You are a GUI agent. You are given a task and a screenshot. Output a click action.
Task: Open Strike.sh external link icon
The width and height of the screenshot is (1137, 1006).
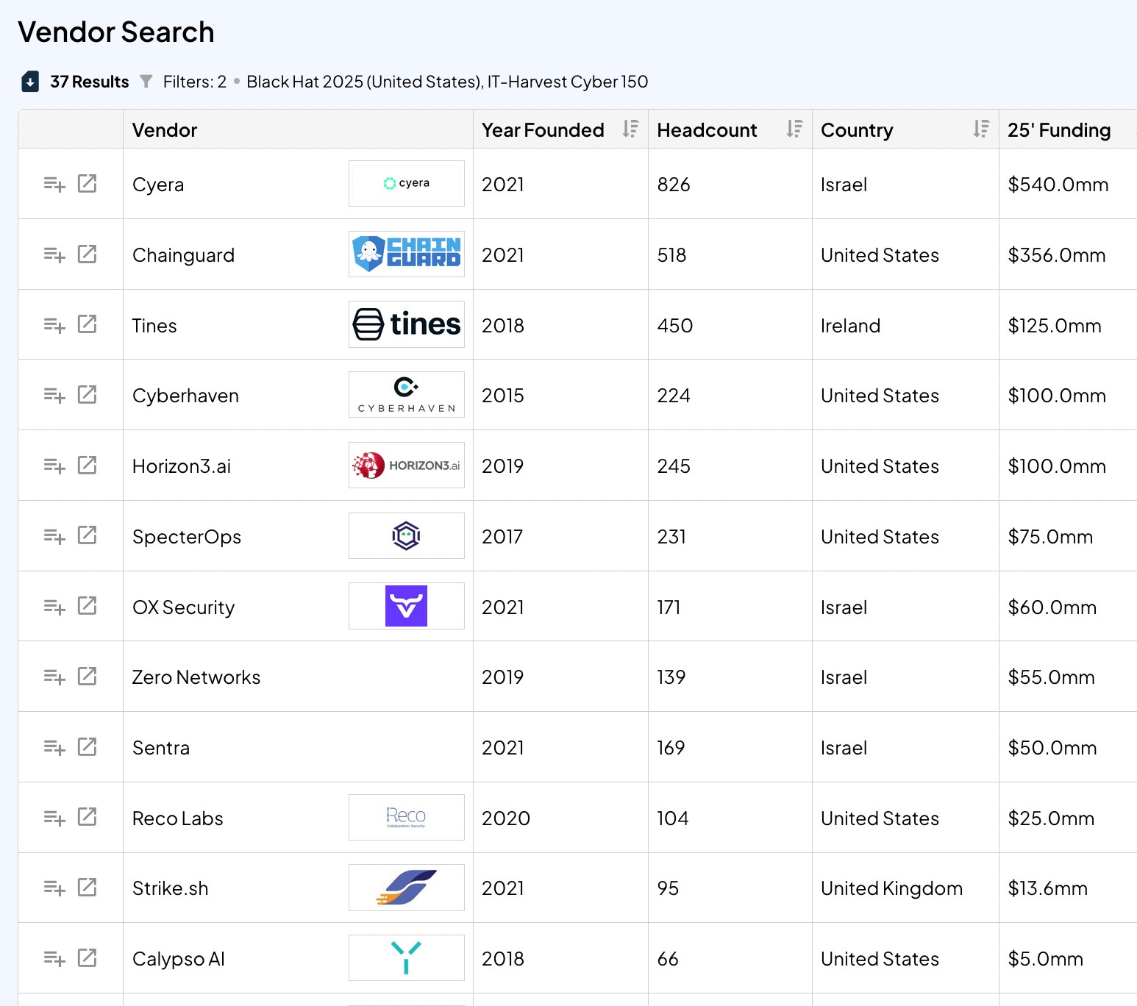tap(88, 888)
